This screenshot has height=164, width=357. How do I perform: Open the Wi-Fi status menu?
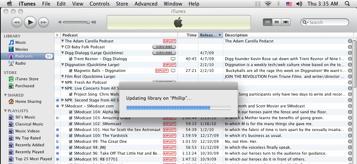click(268, 3)
